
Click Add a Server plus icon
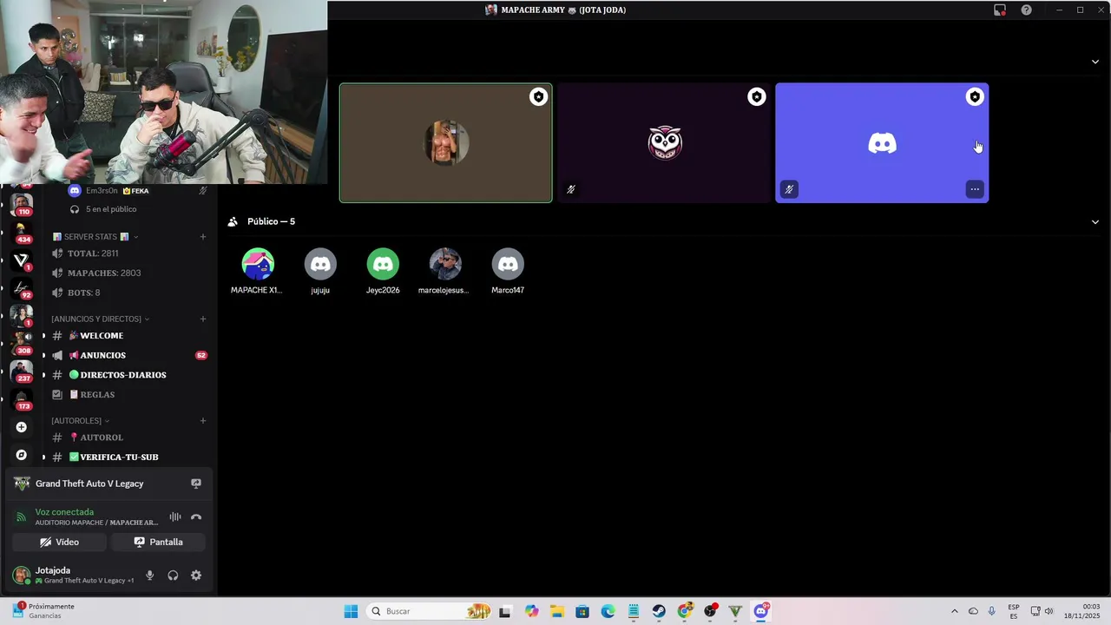coord(22,427)
